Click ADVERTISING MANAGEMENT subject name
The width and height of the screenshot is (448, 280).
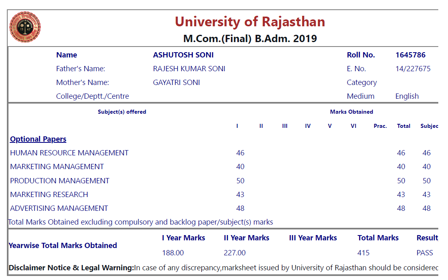point(59,208)
